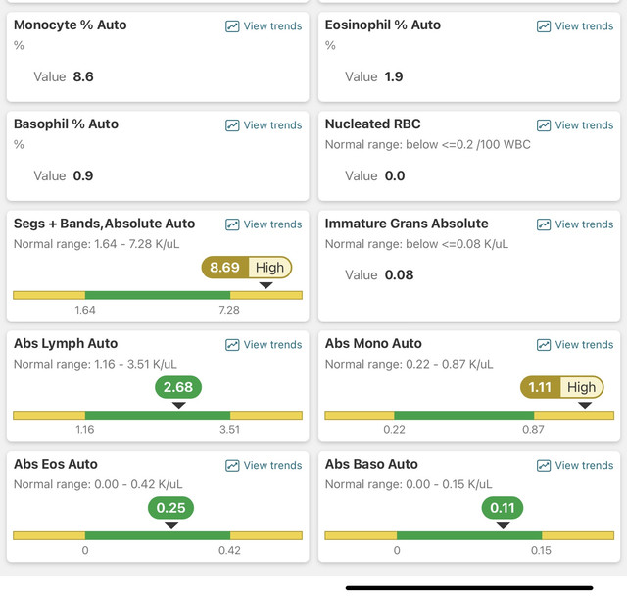627x596 pixels.
Task: Click trend chart icon for Basophil % Auto
Action: point(232,125)
